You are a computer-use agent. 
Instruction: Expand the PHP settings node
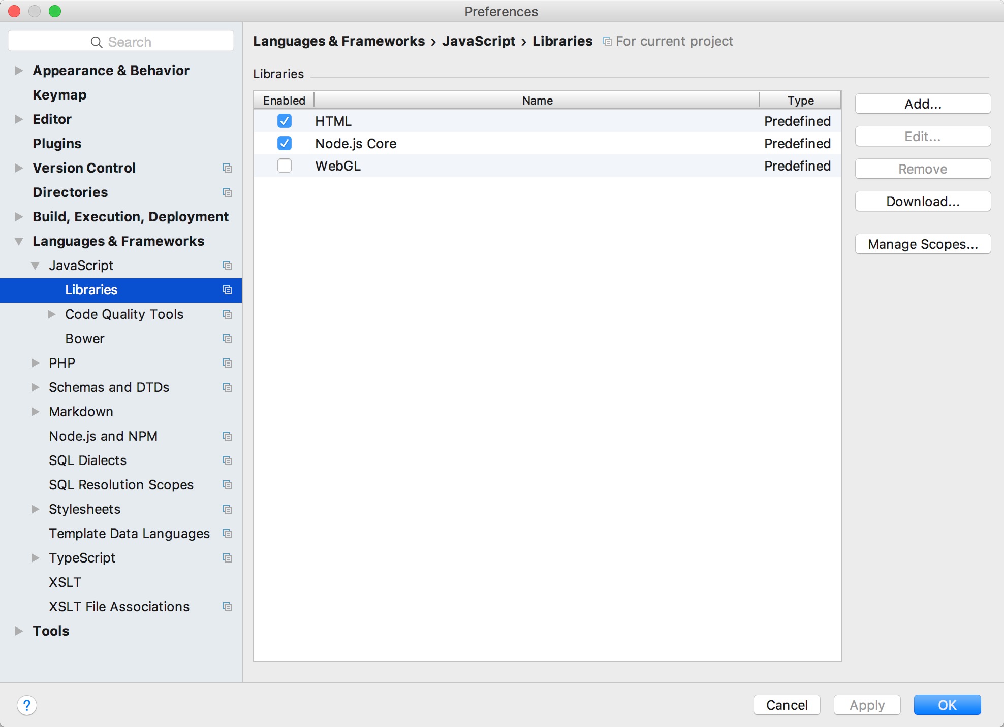35,363
